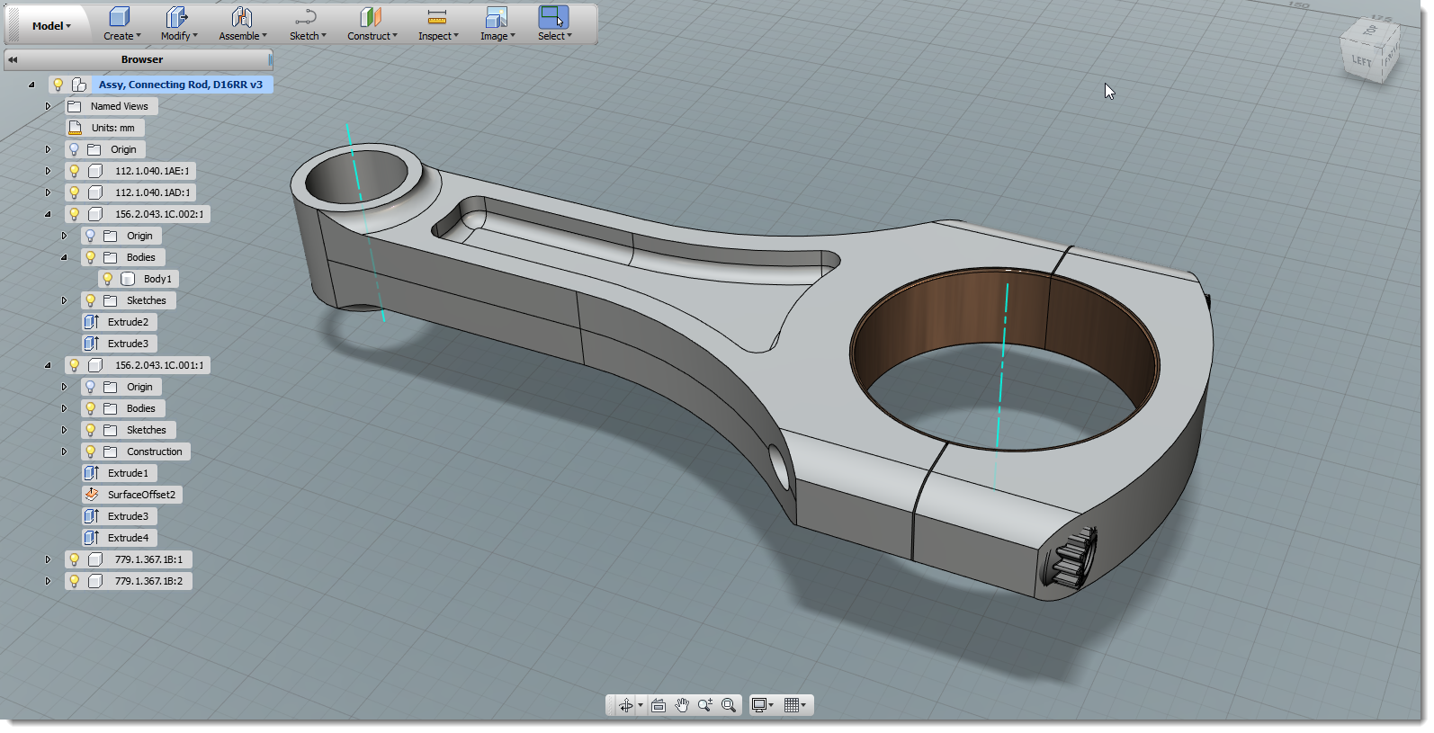1434x733 pixels.
Task: Collapse the Browser panel with the double arrows
Action: pos(13,59)
